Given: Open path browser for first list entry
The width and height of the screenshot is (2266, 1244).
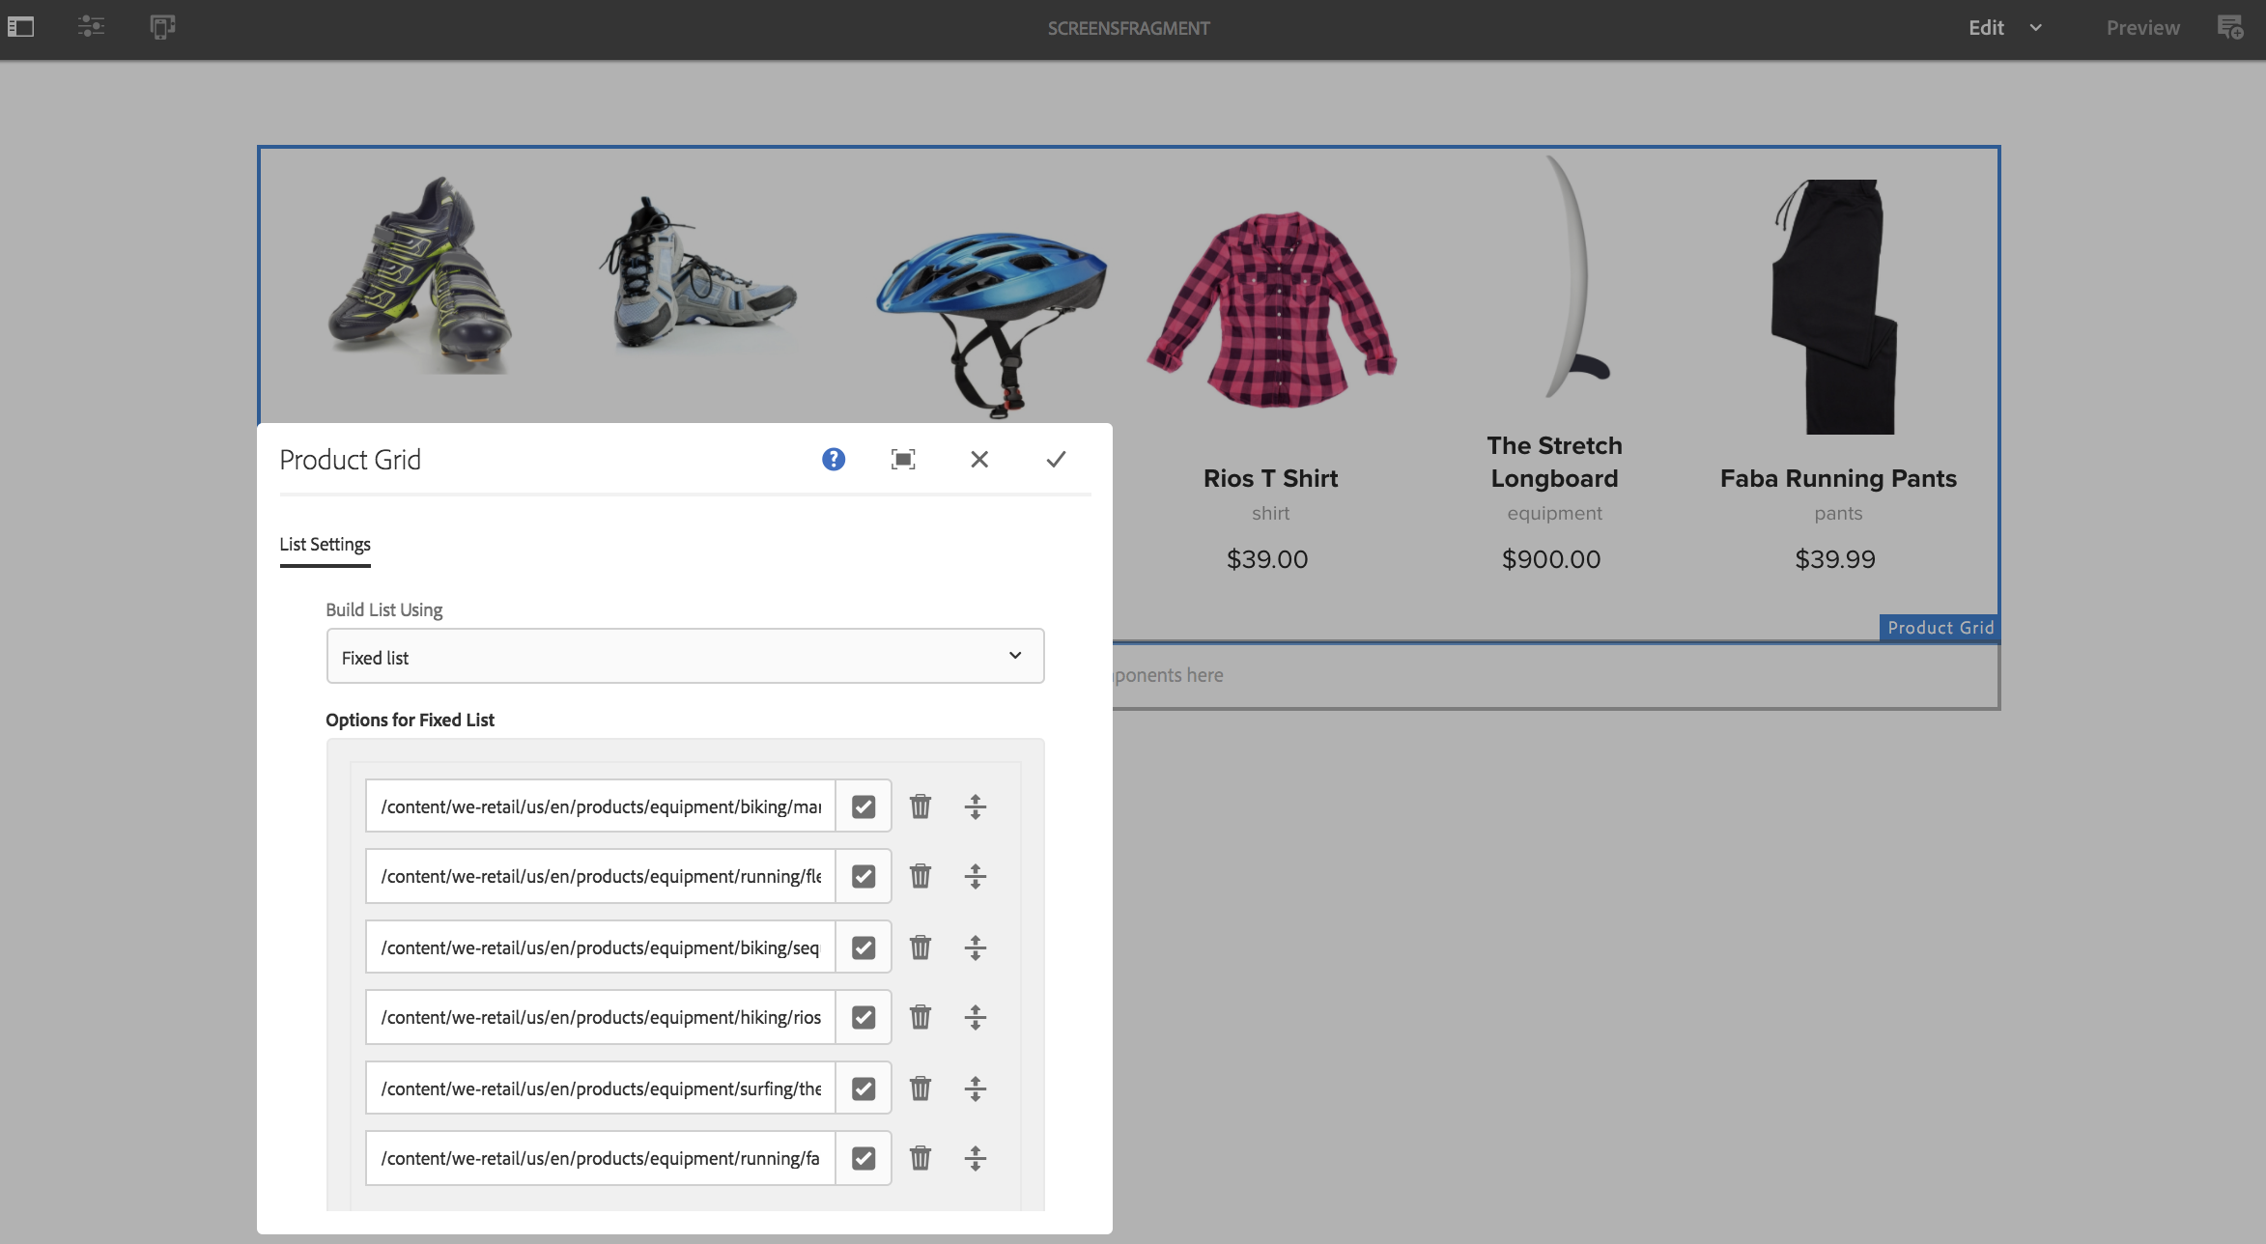Looking at the screenshot, I should 864,806.
